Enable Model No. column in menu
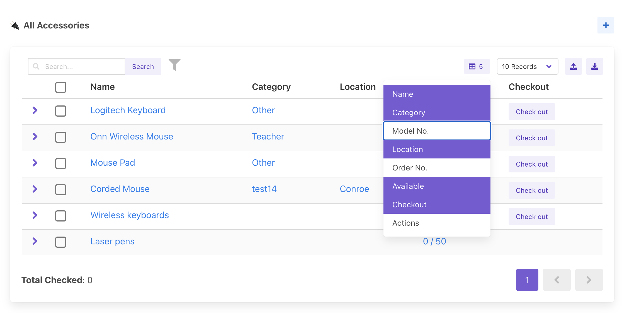Image resolution: width=622 pixels, height=313 pixels. tap(436, 131)
